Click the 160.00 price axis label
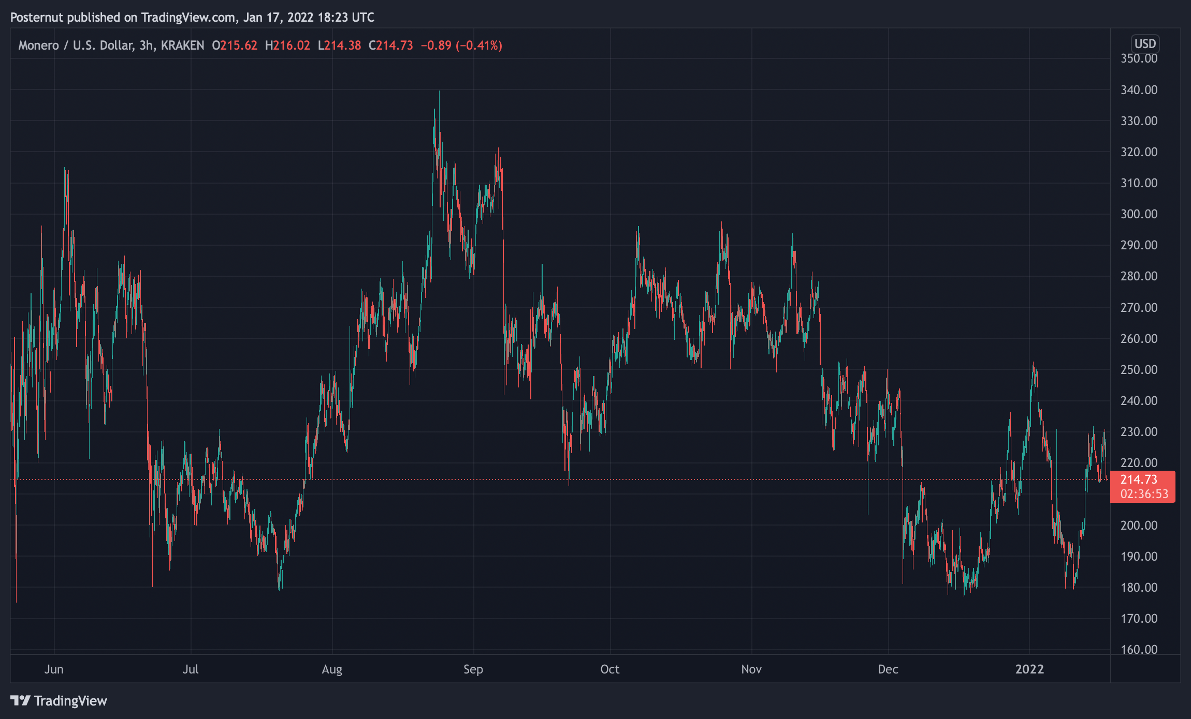The image size is (1191, 719). coord(1139,650)
